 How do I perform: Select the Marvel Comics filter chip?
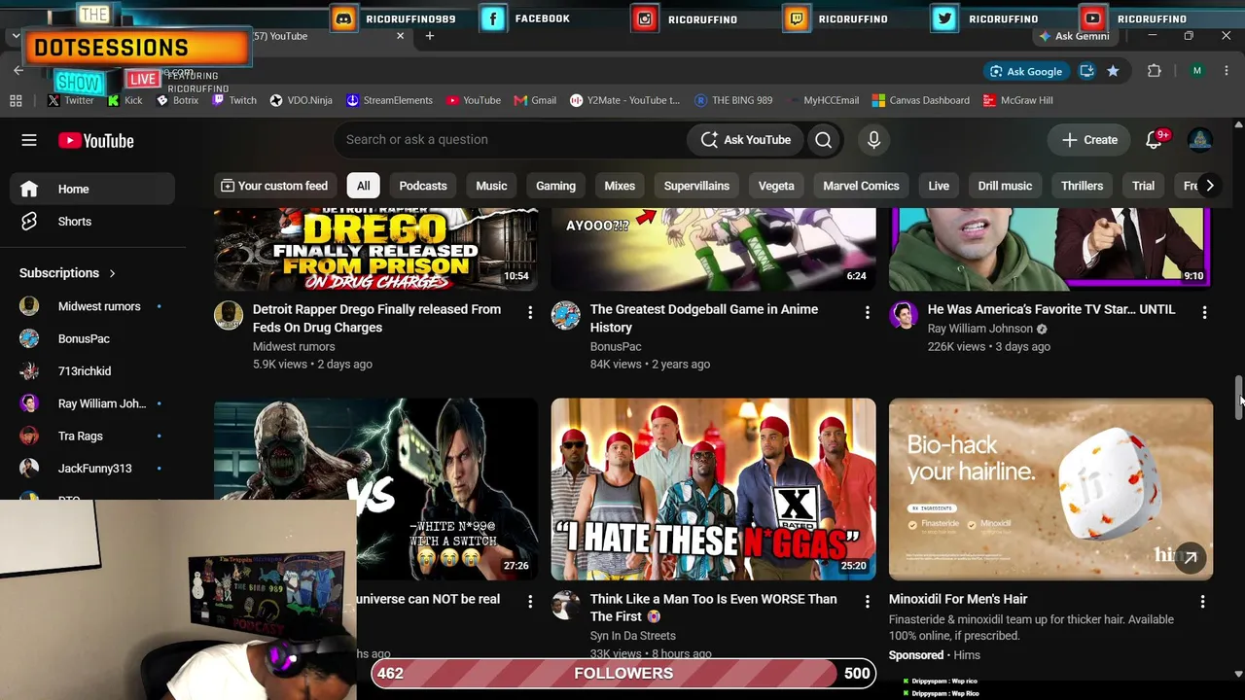(x=861, y=186)
